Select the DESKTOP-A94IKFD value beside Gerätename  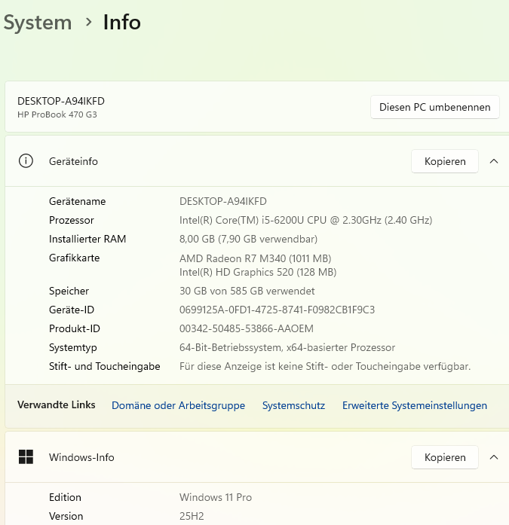223,201
